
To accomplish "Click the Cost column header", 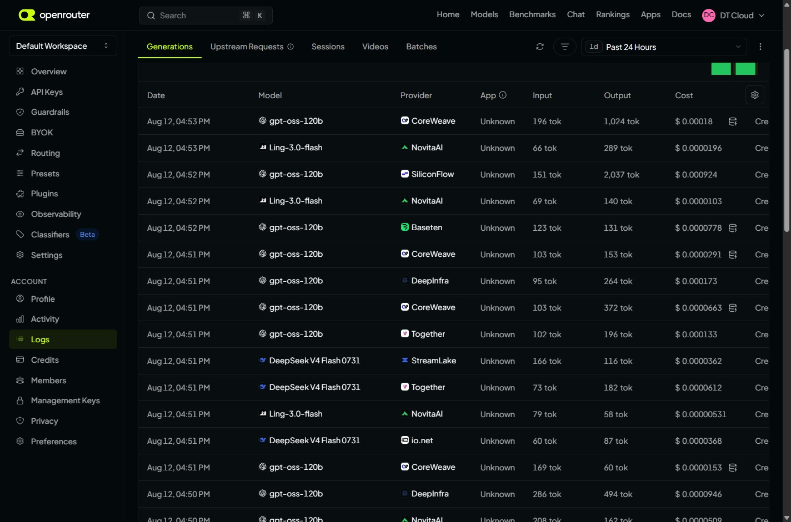I will point(684,95).
